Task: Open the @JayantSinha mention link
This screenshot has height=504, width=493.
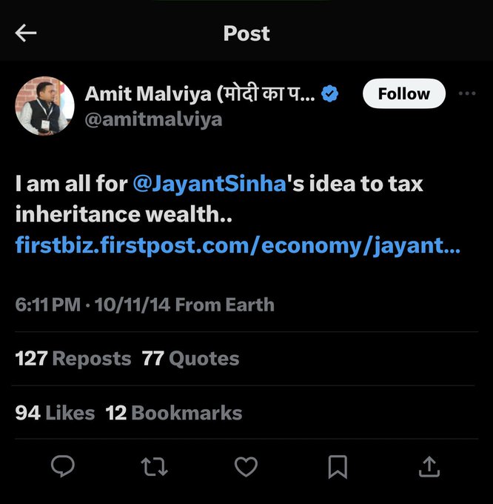Action: (209, 183)
